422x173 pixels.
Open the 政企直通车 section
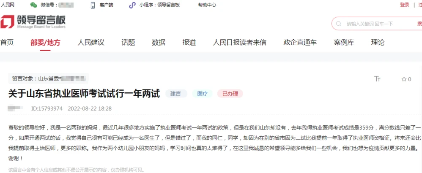300,42
